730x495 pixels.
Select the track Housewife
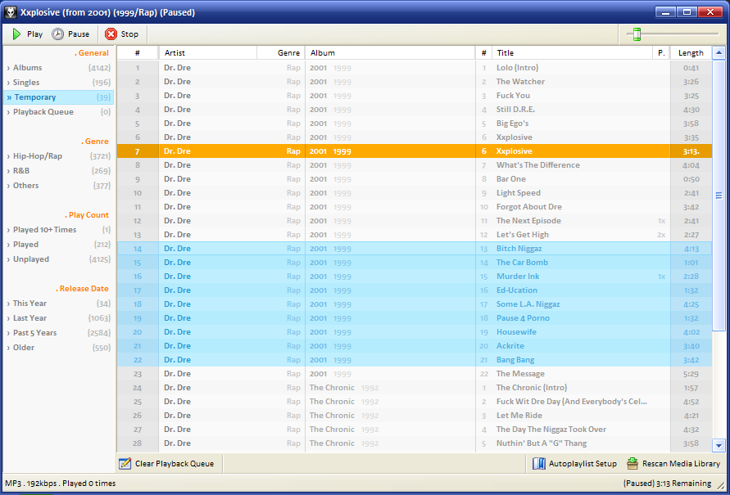click(x=415, y=332)
